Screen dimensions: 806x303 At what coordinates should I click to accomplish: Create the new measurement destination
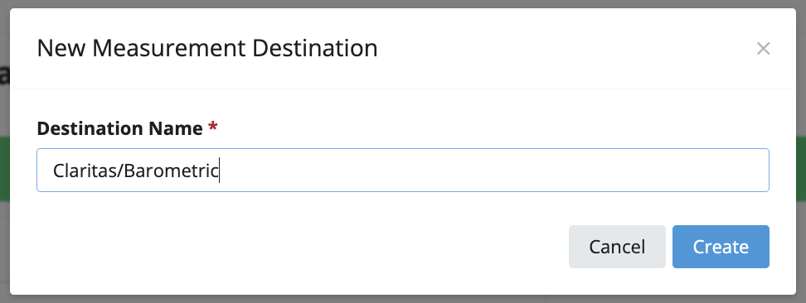tap(721, 247)
